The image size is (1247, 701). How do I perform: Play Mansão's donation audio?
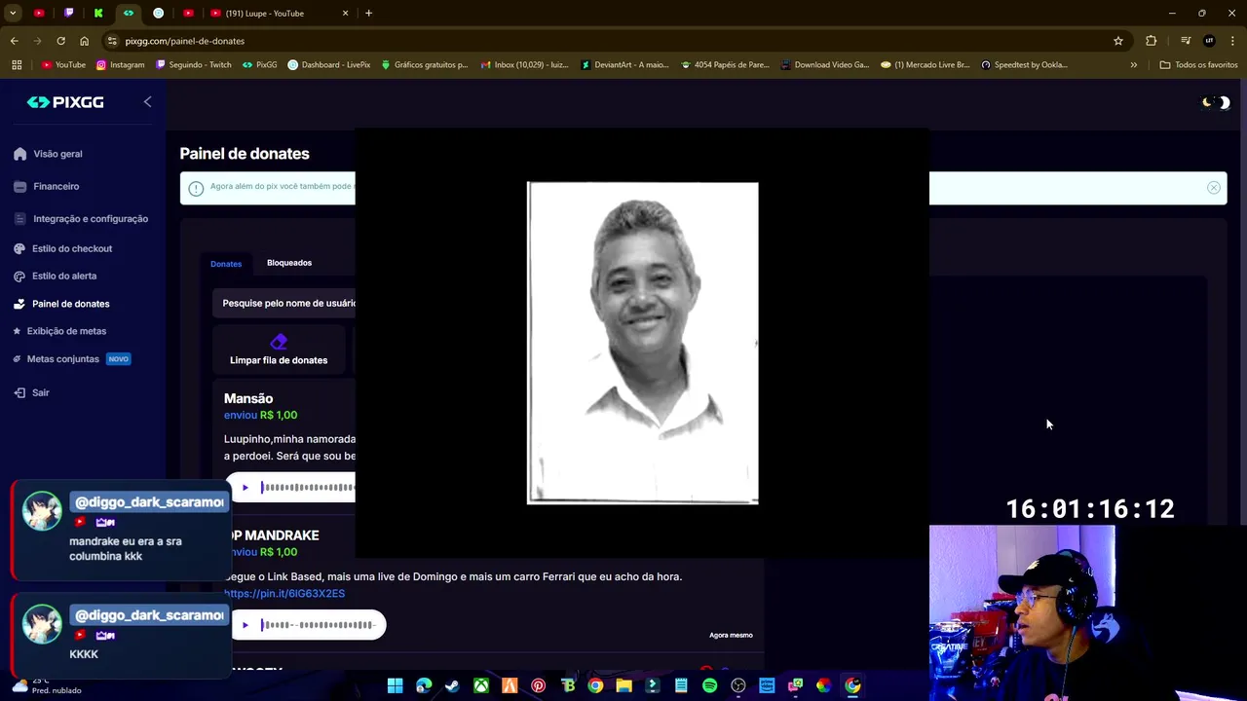[246, 488]
